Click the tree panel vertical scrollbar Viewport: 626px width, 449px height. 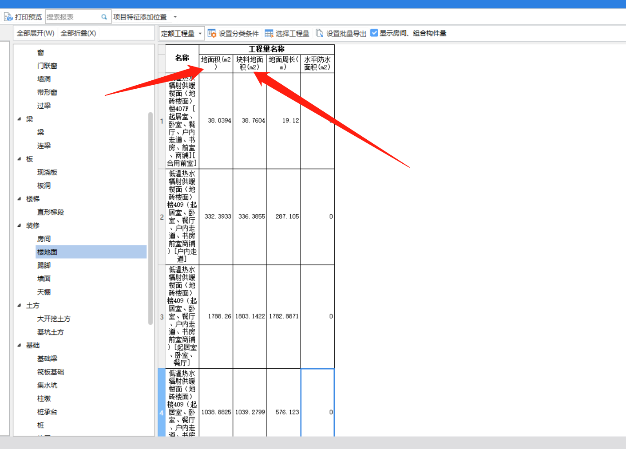click(x=151, y=218)
